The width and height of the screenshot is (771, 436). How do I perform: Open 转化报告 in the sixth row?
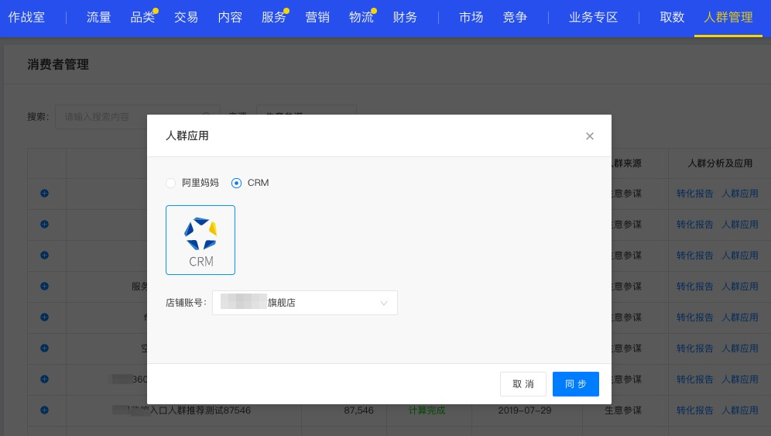(695, 348)
